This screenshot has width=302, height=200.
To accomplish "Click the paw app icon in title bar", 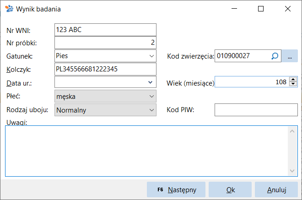I will tap(9, 9).
